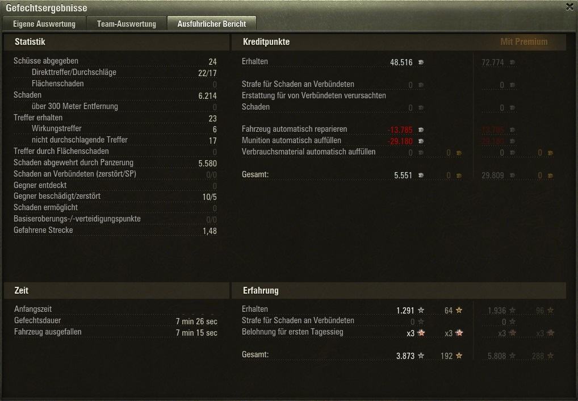Close the Gefechtsergebnisse window

tap(569, 7)
